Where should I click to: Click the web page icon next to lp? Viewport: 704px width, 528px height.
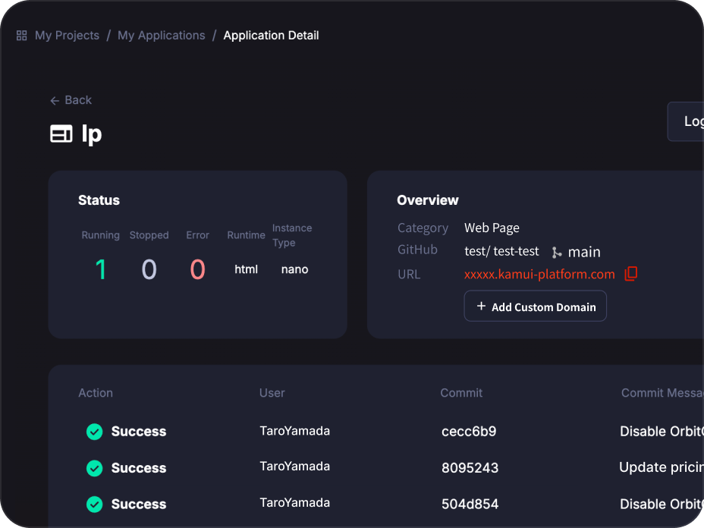[x=61, y=134]
